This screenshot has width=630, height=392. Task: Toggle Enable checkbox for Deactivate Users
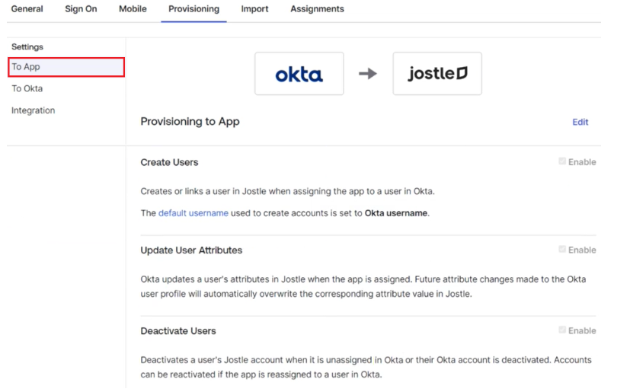point(562,330)
